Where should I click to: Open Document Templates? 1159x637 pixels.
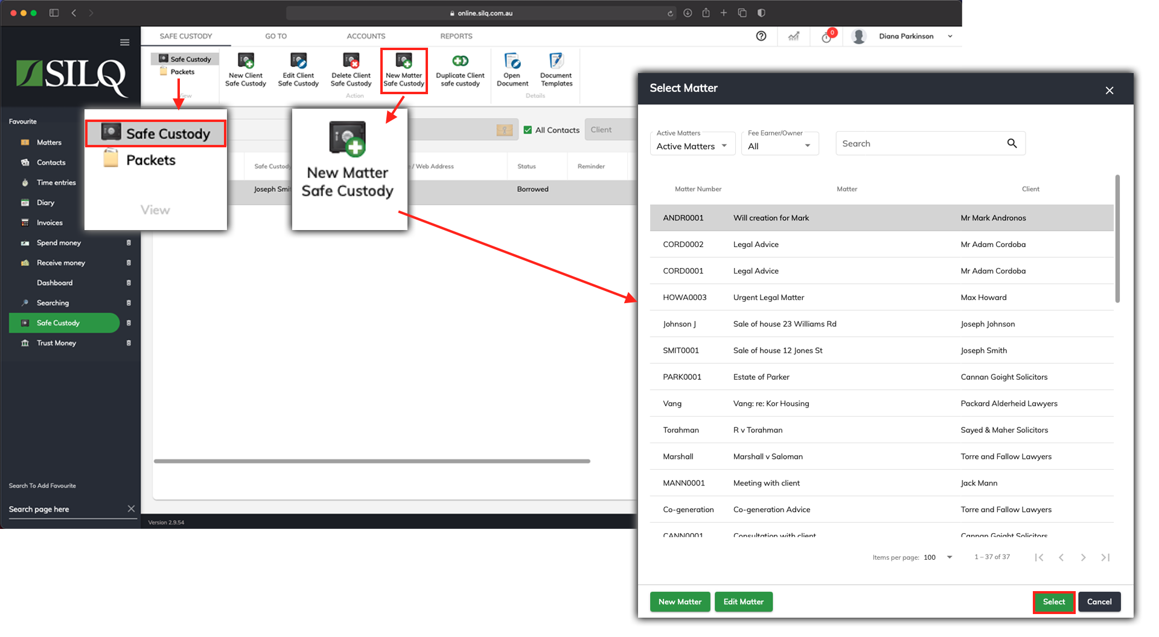555,68
